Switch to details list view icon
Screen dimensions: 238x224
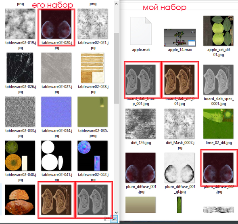click(x=107, y=219)
